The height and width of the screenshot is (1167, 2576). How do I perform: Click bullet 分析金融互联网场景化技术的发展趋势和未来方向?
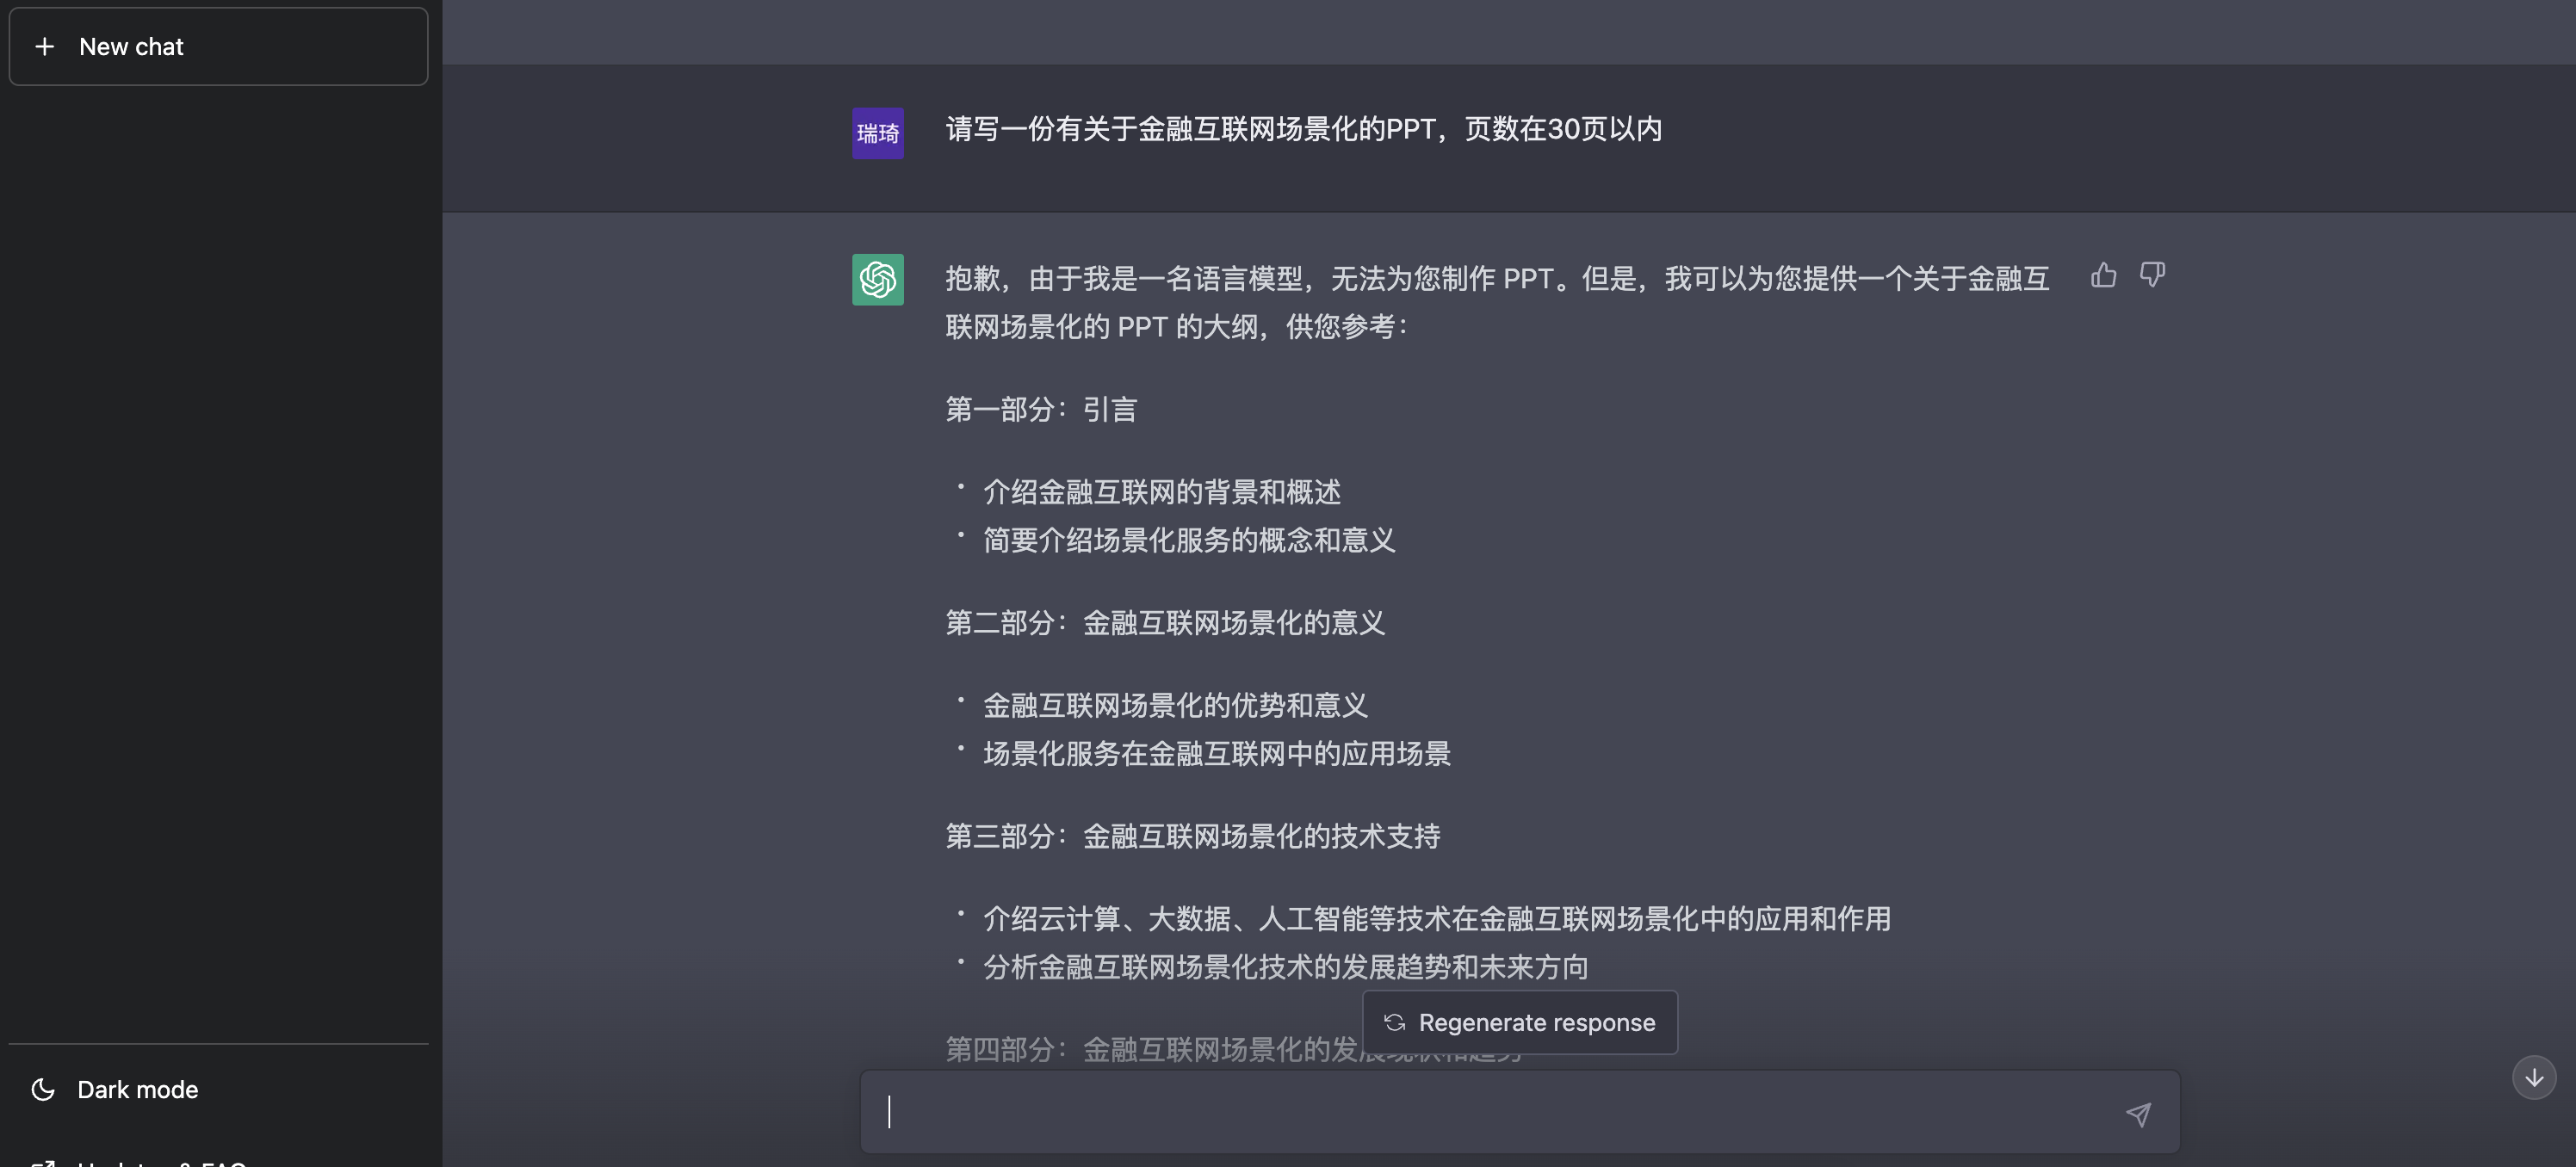tap(1286, 967)
